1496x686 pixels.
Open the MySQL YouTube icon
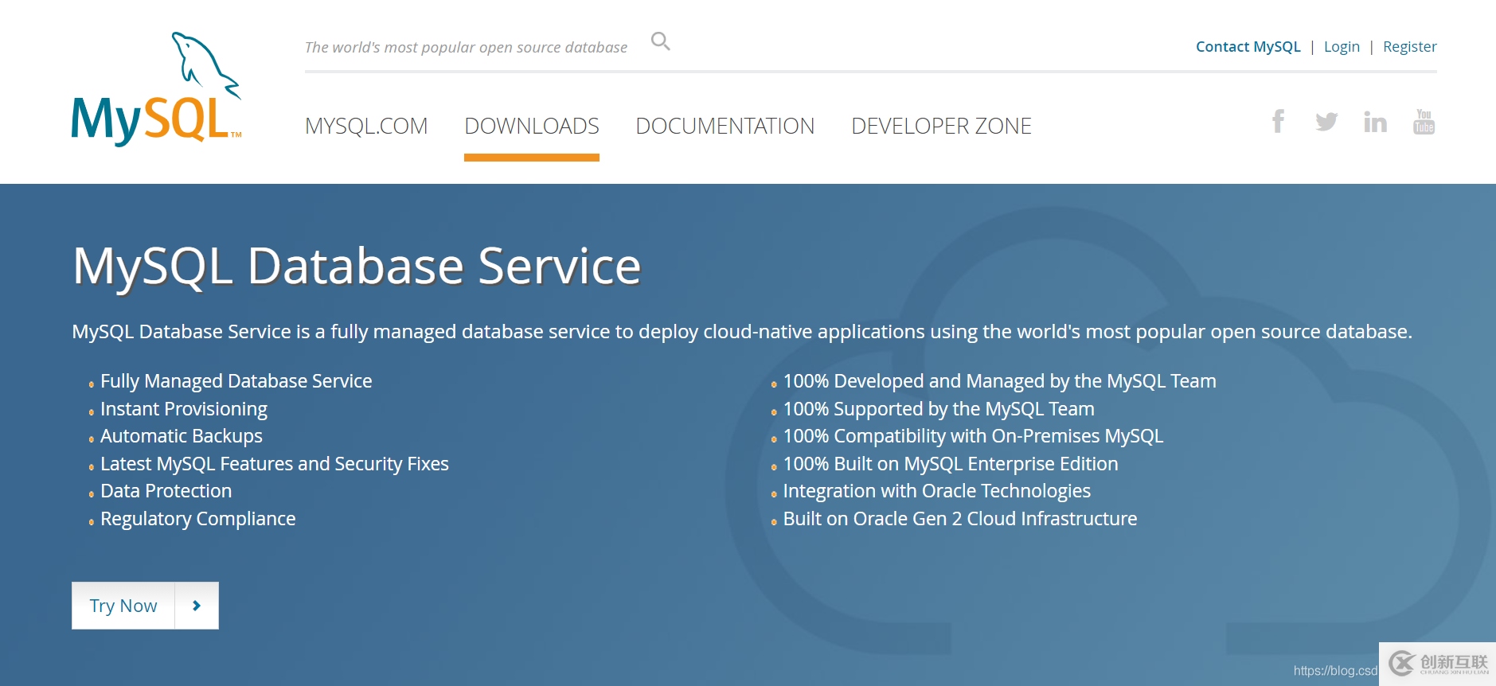coord(1424,122)
